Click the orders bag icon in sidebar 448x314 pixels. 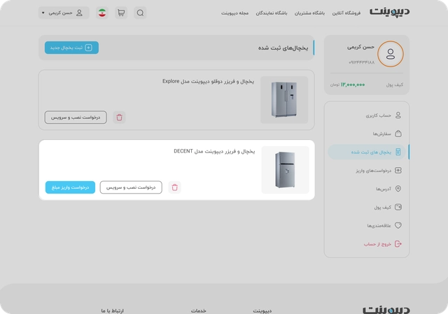click(x=398, y=134)
